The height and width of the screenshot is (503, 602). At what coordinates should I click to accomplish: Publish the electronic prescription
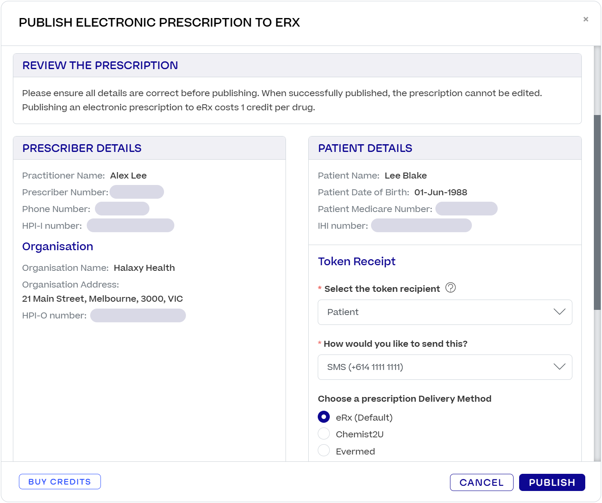552,482
